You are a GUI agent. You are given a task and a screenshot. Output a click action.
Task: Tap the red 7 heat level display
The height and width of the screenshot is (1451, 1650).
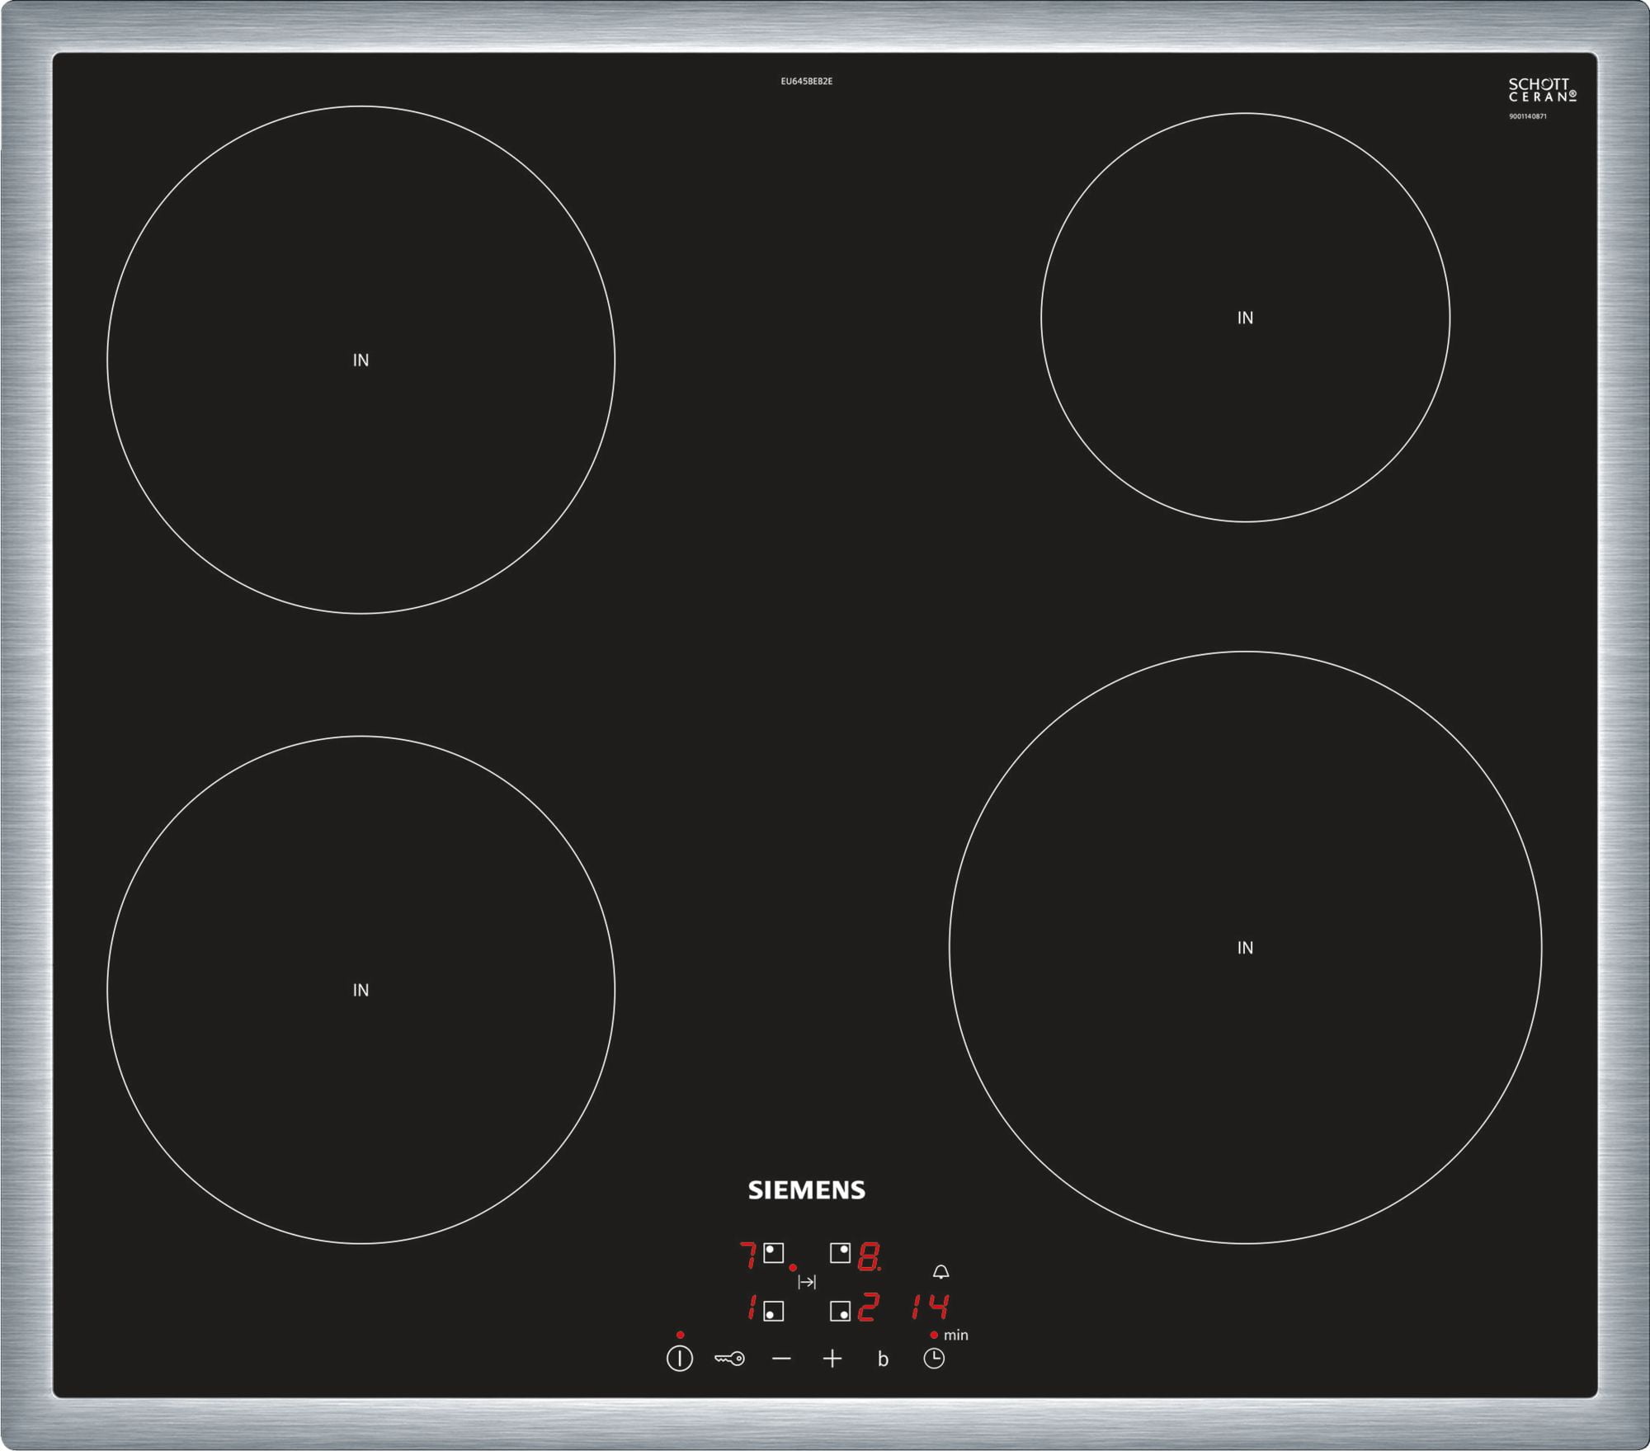click(x=748, y=1255)
